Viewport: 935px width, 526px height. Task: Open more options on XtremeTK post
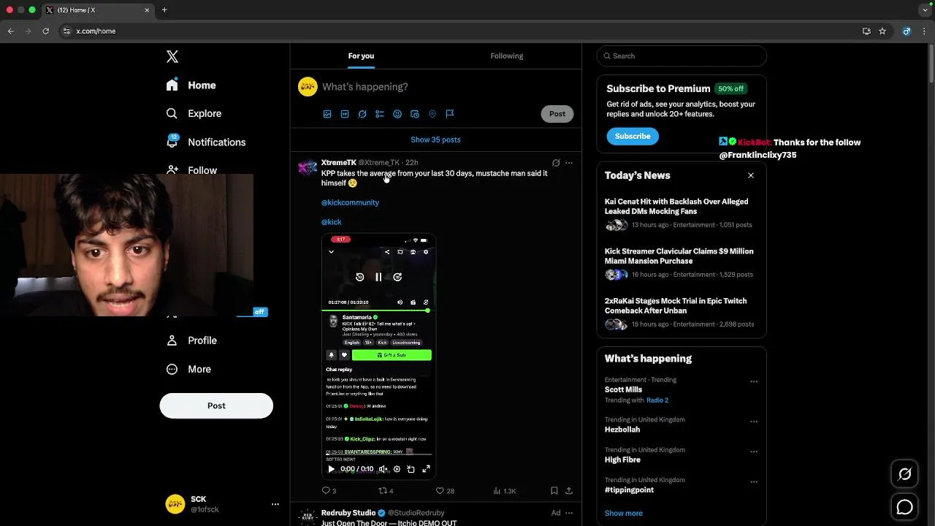pos(569,163)
